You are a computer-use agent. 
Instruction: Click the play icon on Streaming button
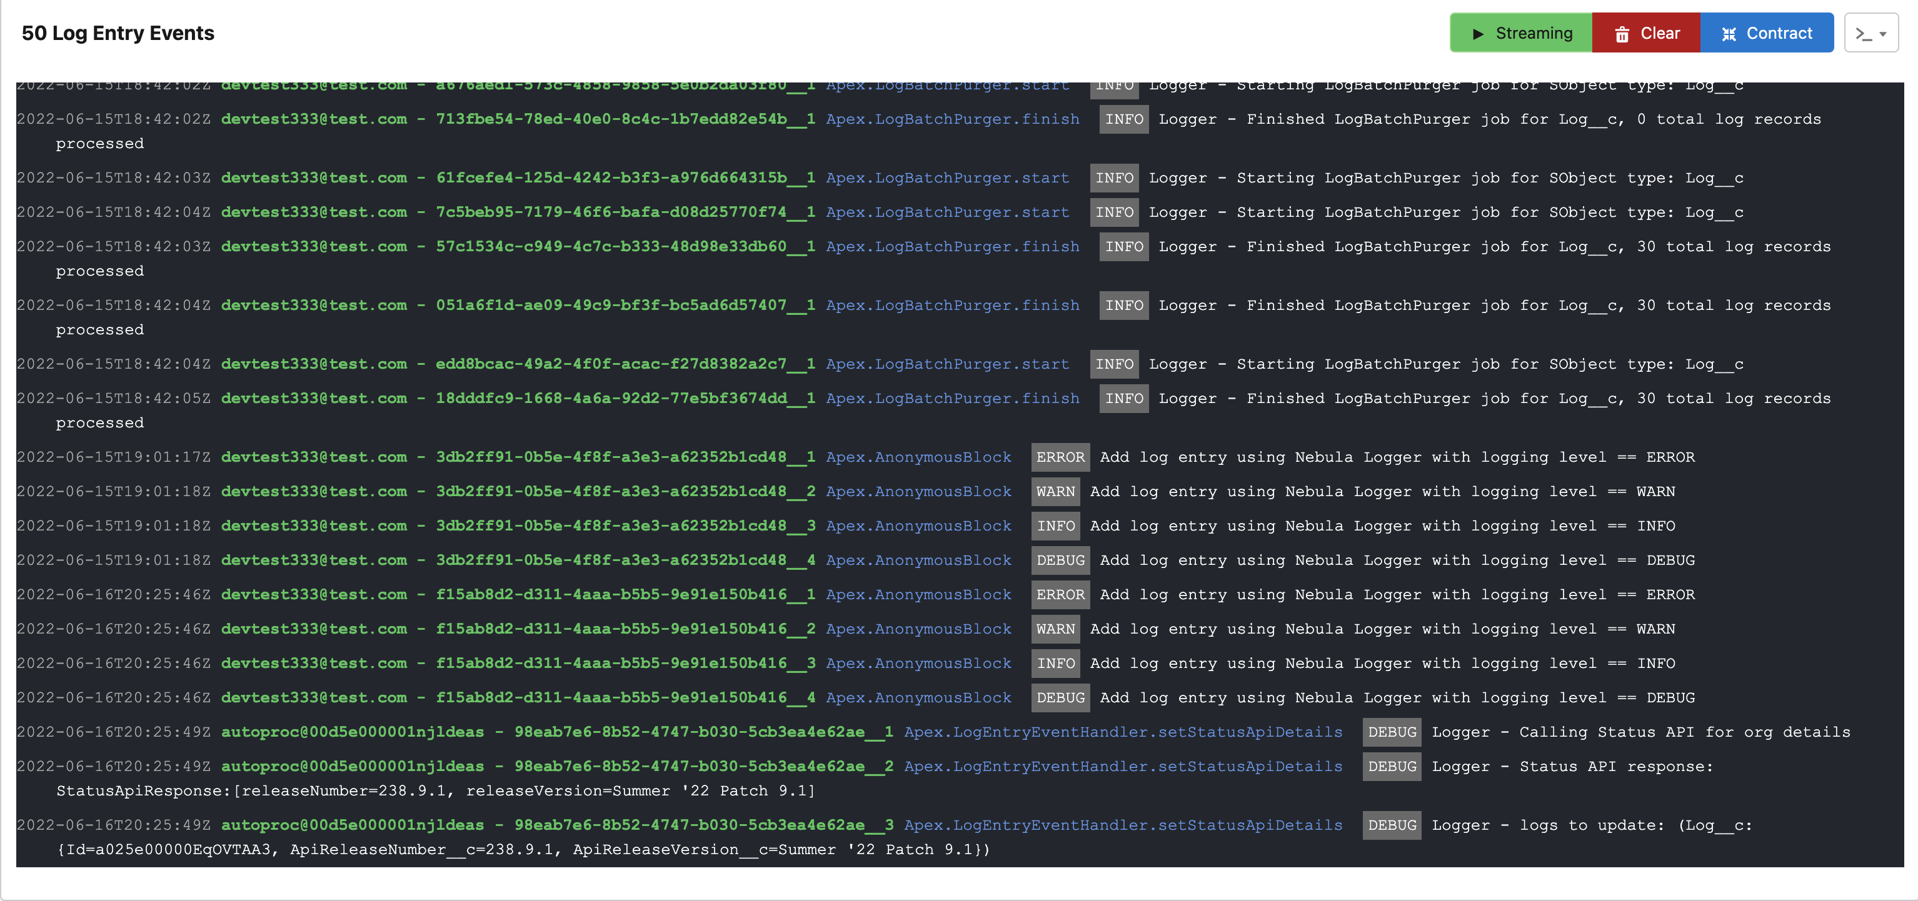(1478, 34)
